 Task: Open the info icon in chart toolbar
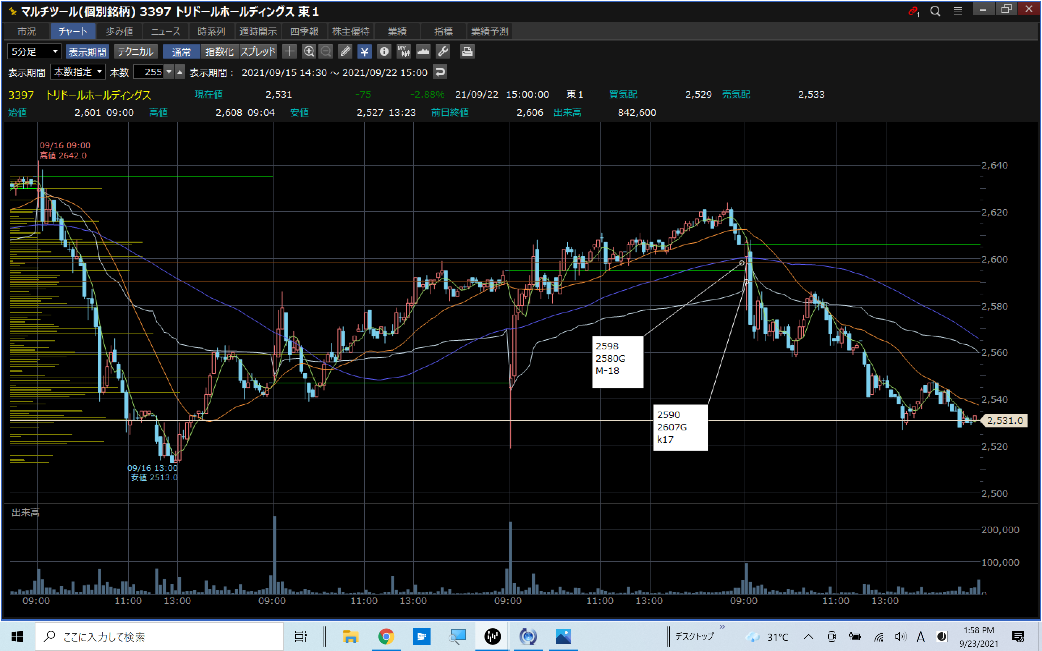pos(384,52)
